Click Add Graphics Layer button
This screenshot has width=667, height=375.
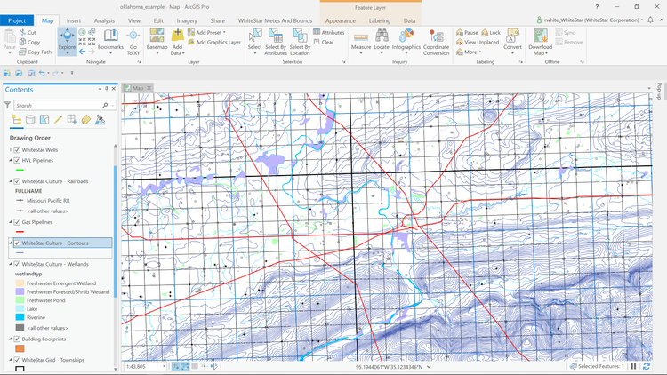click(214, 42)
